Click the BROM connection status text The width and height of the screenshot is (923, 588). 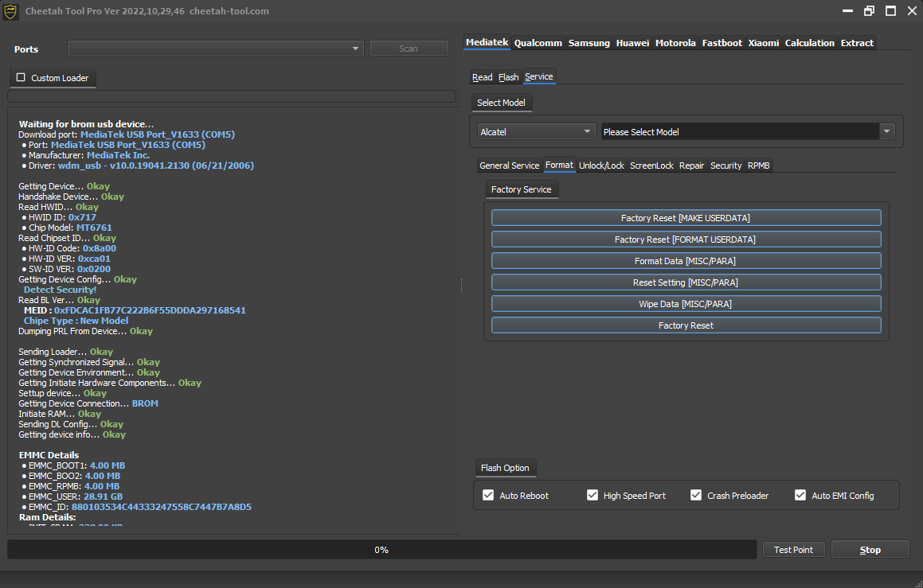pyautogui.click(x=145, y=403)
